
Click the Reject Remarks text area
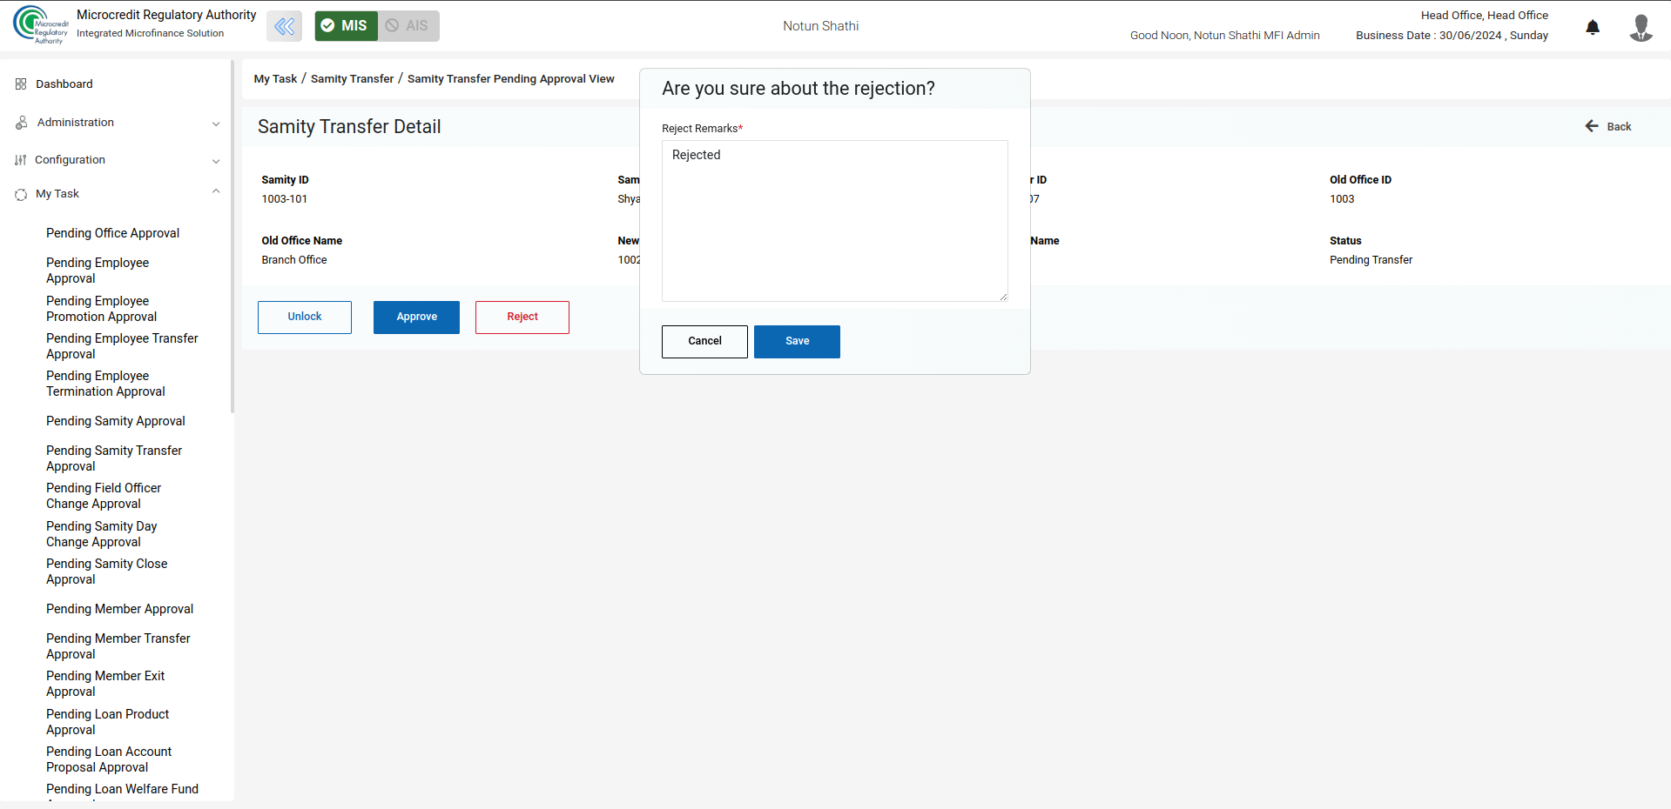pos(834,221)
